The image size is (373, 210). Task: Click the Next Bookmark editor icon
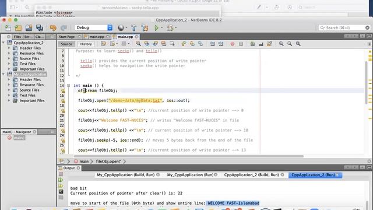pos(192,44)
